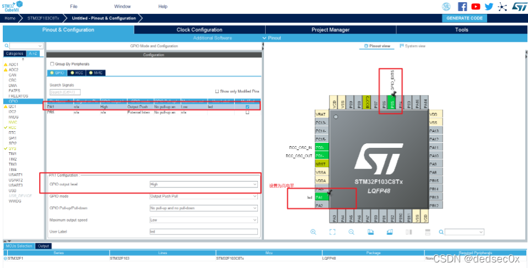Open the NVIC configuration tab
The image size is (528, 268).
[x=96, y=73]
